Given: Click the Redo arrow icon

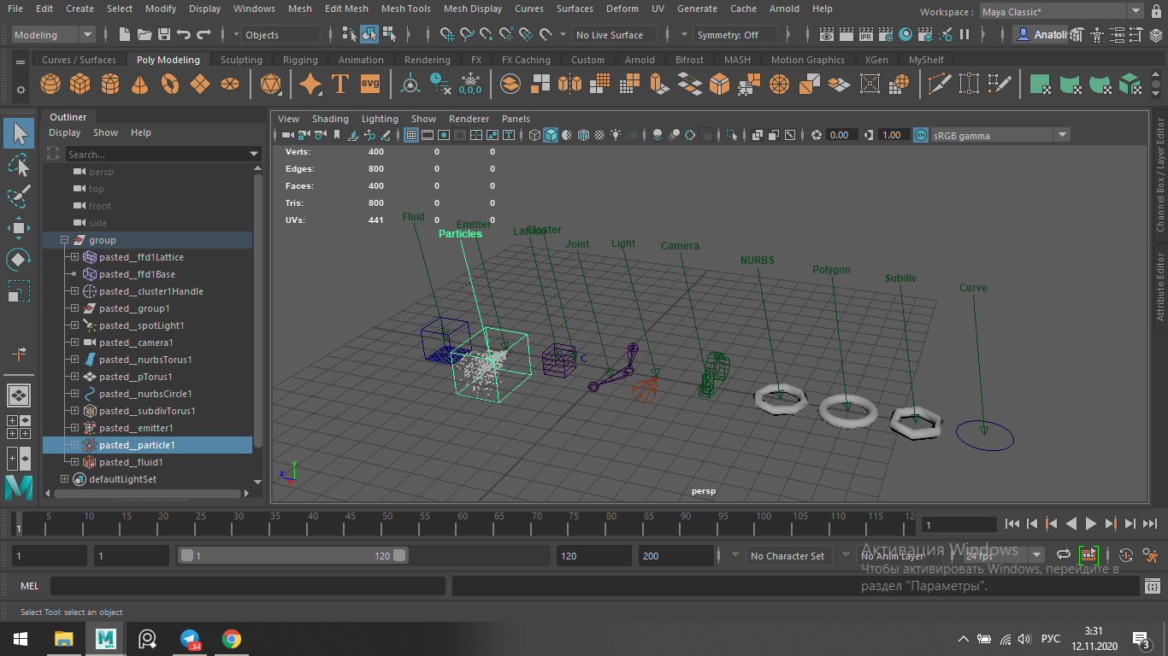Looking at the screenshot, I should point(204,35).
